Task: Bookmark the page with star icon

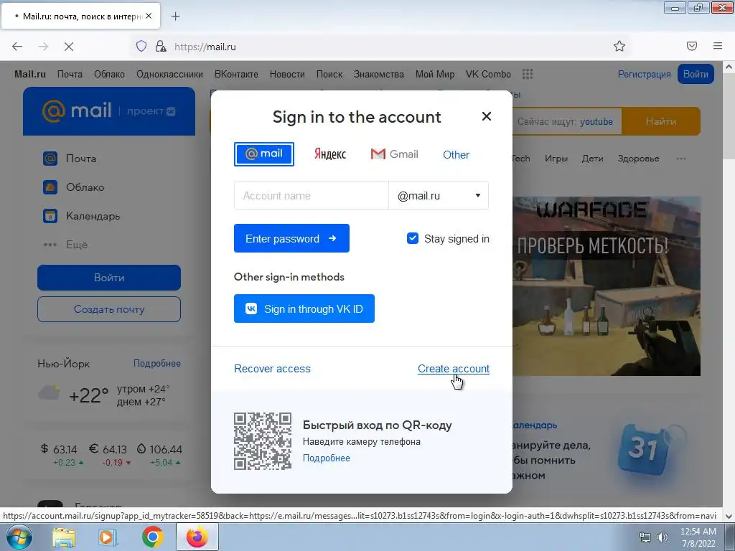Action: (x=619, y=46)
